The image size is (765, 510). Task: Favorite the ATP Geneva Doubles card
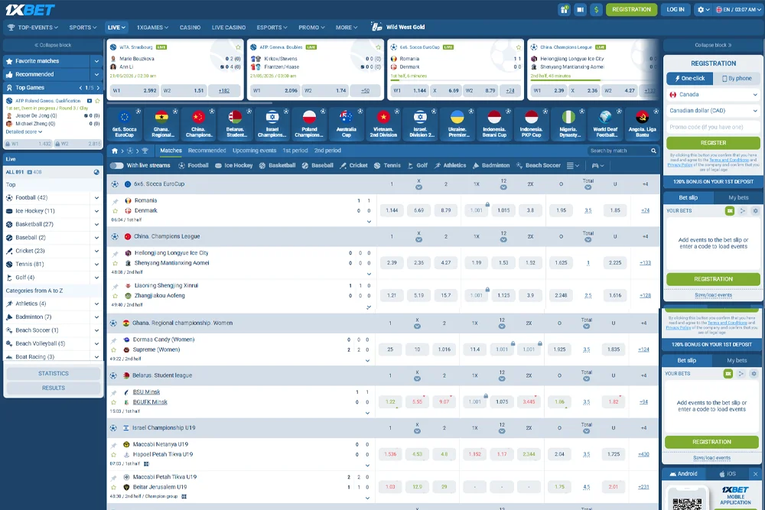tap(378, 47)
